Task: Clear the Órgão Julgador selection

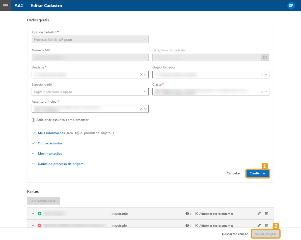Action: [262, 75]
